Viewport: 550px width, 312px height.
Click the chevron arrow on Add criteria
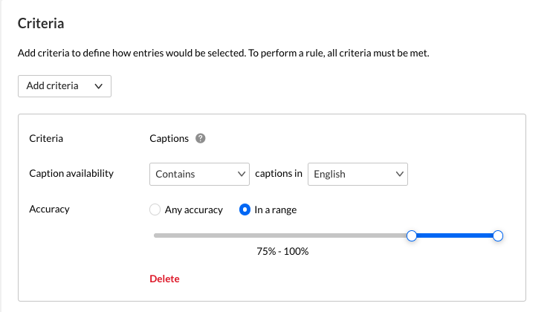pos(99,86)
